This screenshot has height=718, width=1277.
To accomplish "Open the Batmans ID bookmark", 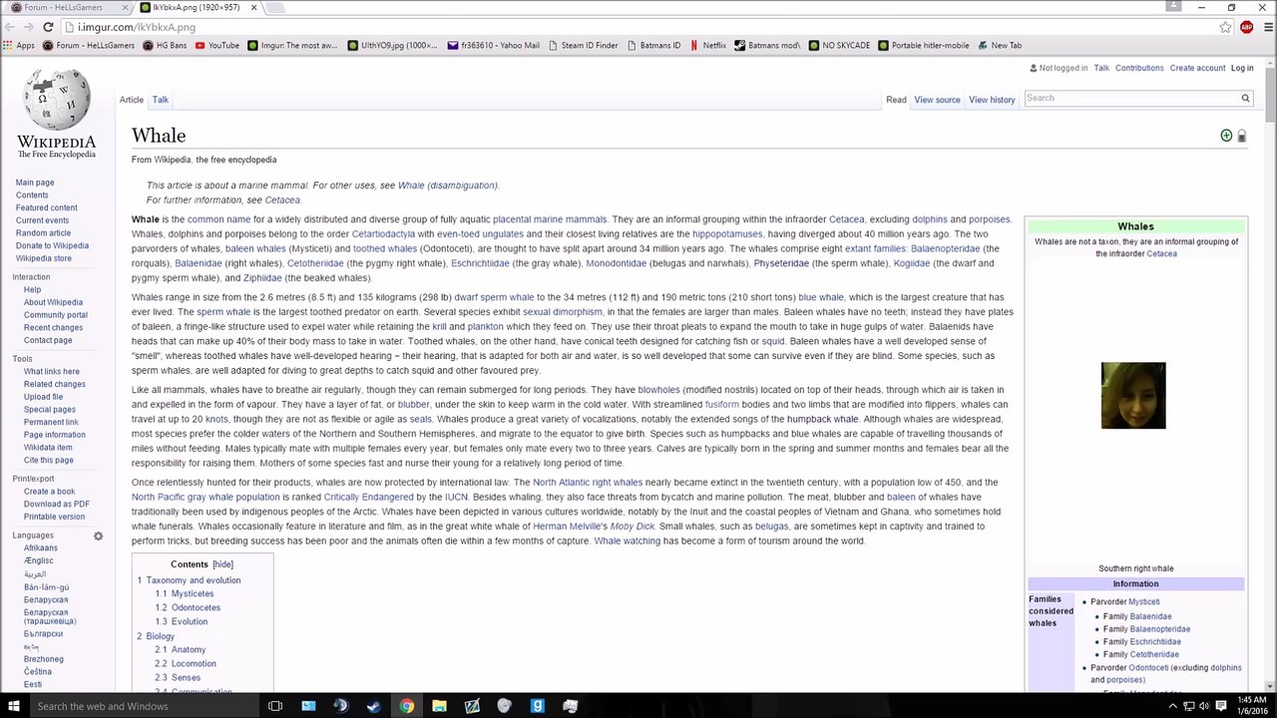I will click(x=653, y=45).
